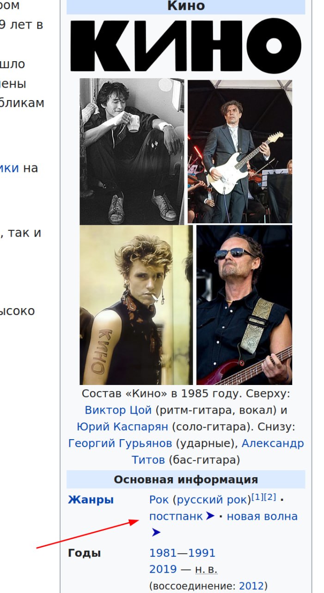Click the Жанры label link
This screenshot has height=593, width=324.
[91, 500]
